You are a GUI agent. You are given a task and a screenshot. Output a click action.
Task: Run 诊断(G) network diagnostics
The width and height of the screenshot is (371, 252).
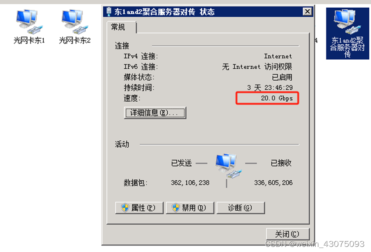click(x=241, y=208)
